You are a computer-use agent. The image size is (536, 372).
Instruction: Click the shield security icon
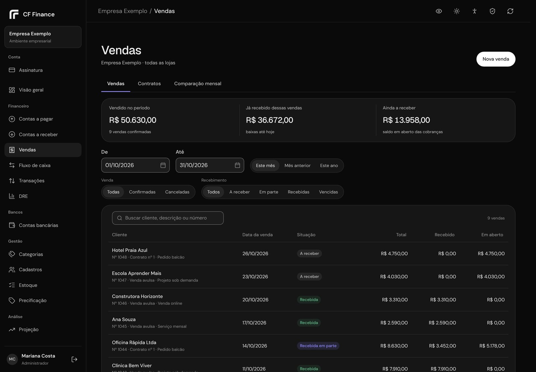pos(492,11)
